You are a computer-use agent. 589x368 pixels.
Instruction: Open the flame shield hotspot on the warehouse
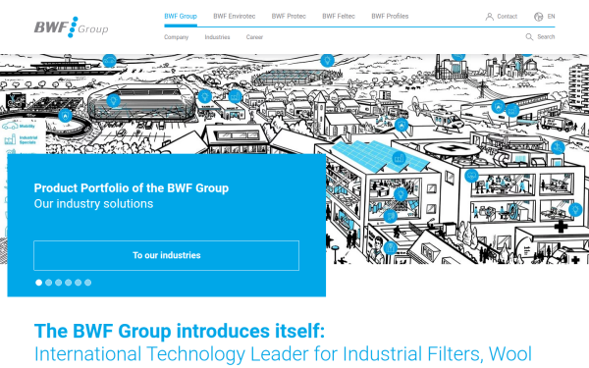(x=498, y=107)
